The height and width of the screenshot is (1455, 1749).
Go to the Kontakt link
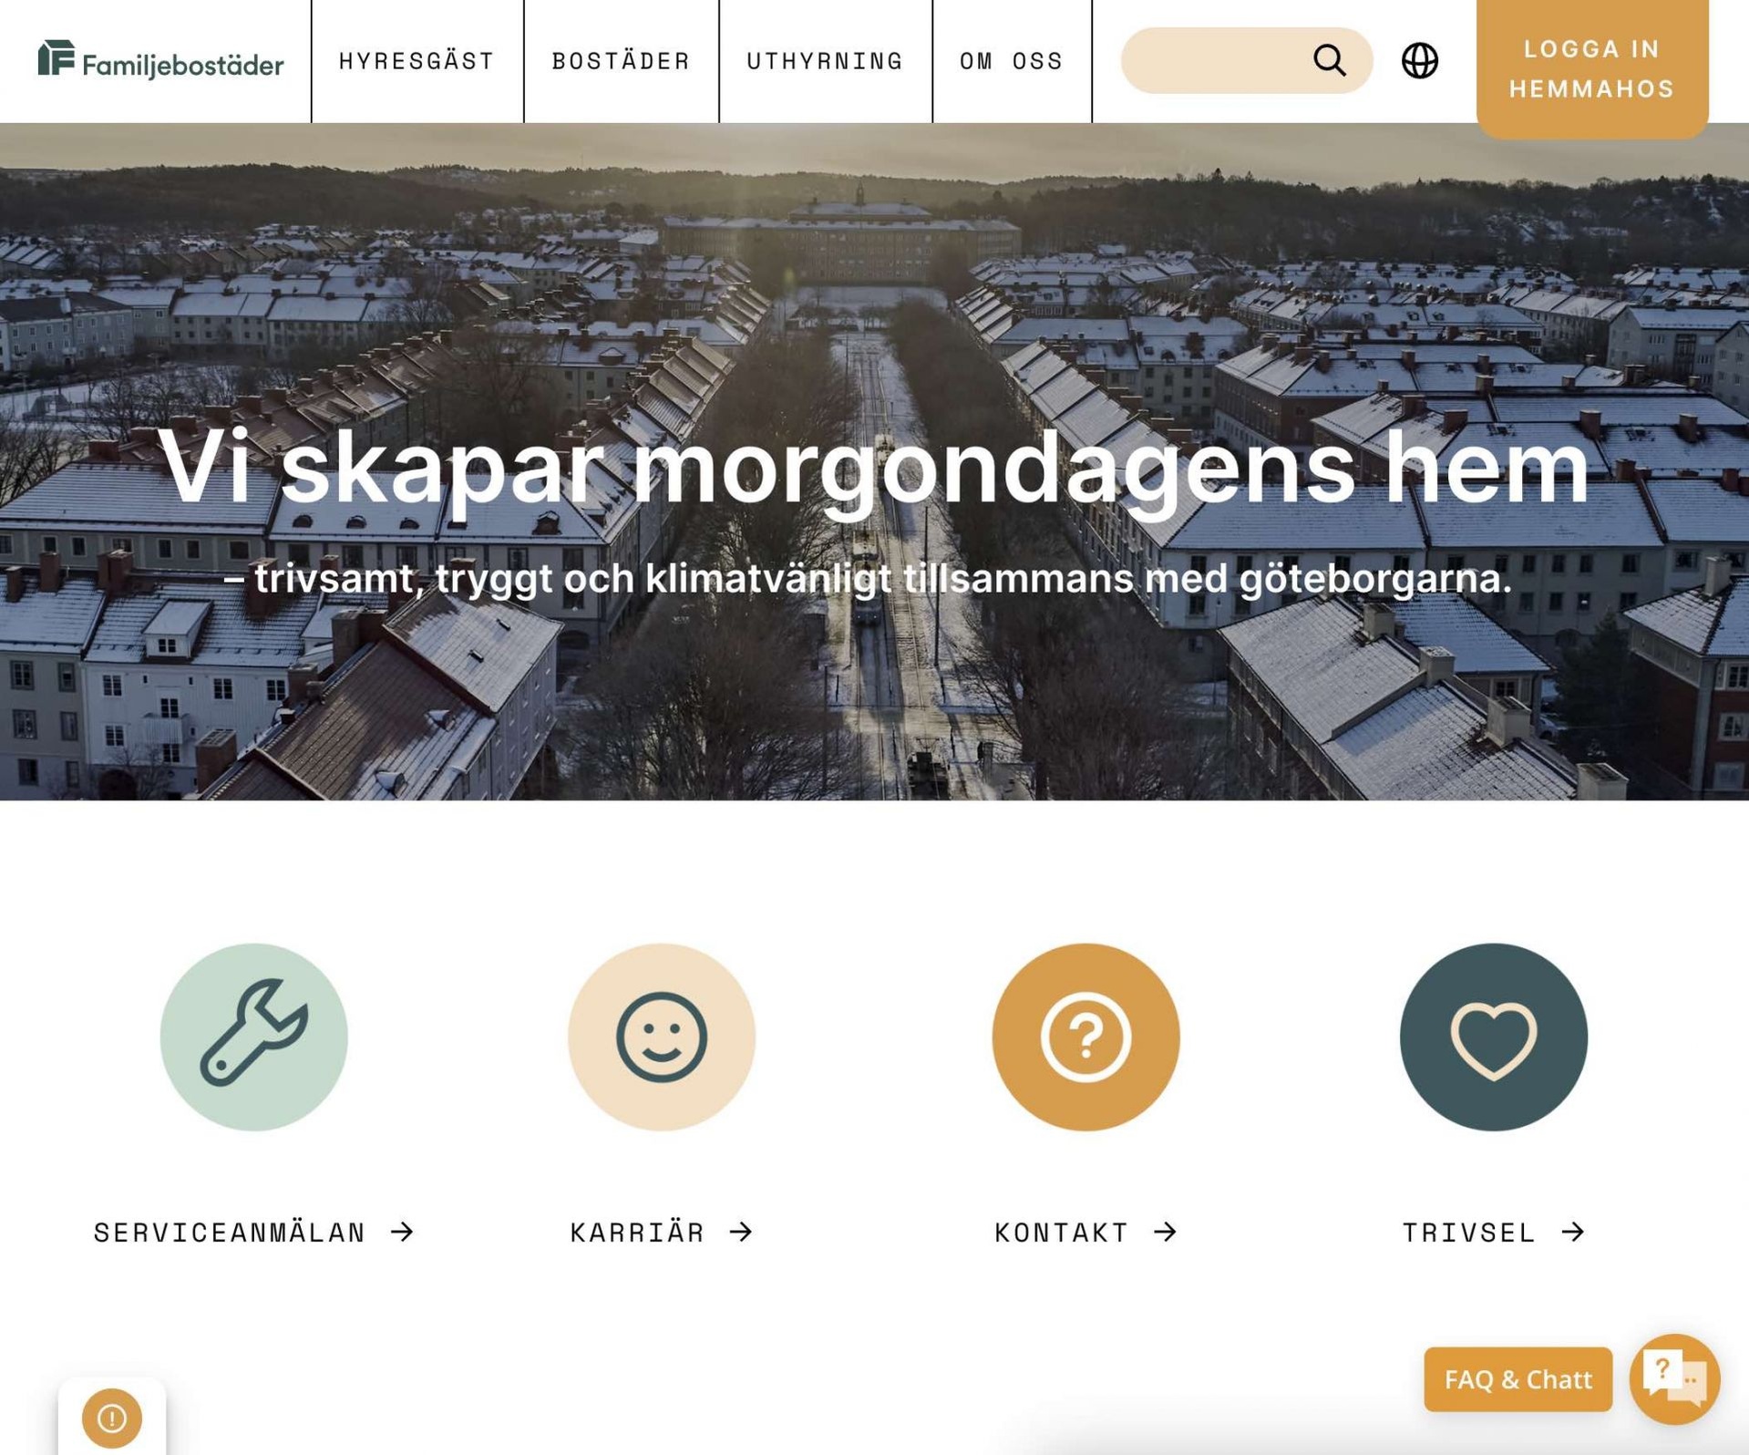click(x=1085, y=1232)
